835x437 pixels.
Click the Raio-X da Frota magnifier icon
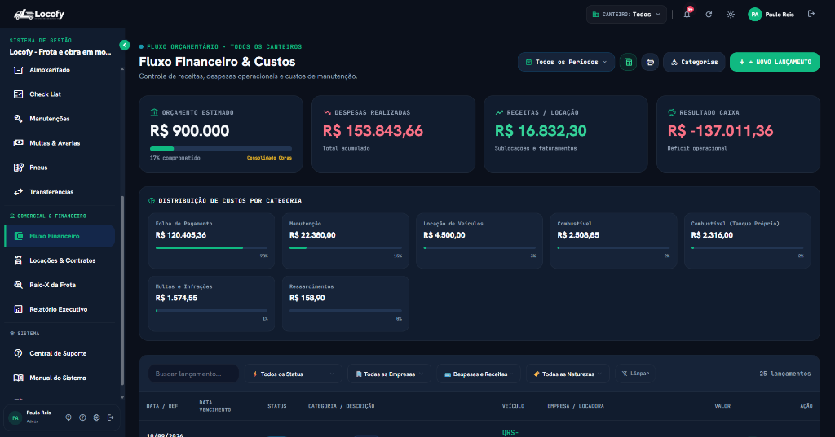pos(18,285)
